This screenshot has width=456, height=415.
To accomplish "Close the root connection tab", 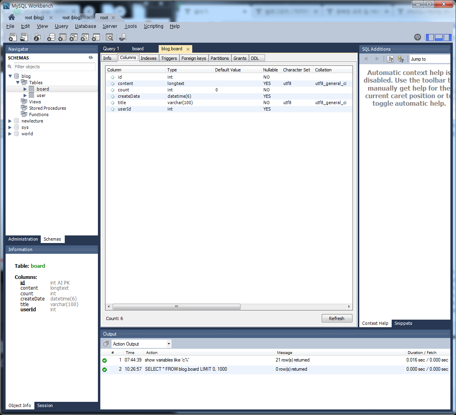I will (x=113, y=18).
